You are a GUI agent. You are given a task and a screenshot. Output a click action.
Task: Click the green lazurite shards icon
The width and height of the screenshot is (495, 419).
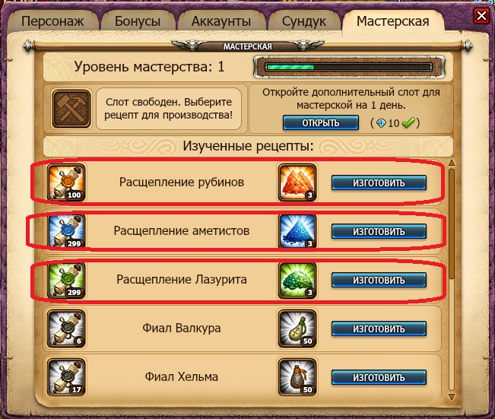[x=297, y=280]
